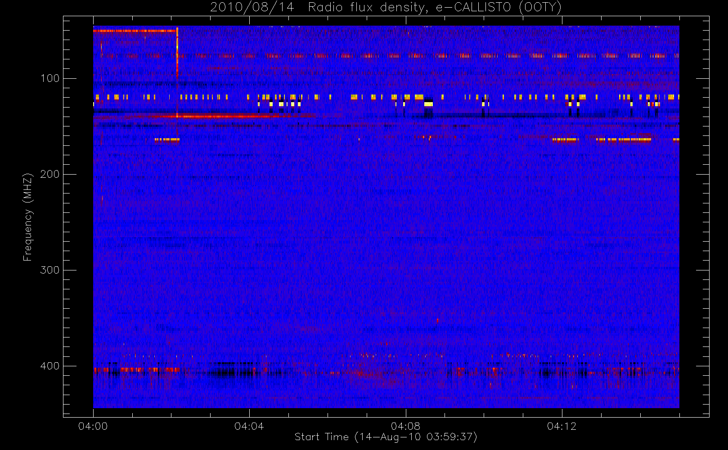Click the '04:08' time tick label

[405, 426]
